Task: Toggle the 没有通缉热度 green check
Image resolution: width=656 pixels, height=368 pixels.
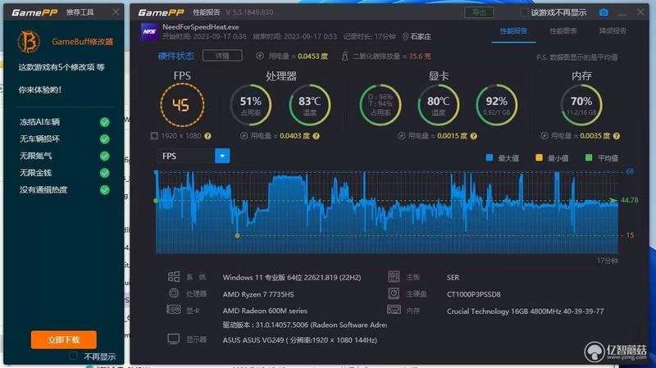Action: tap(105, 190)
